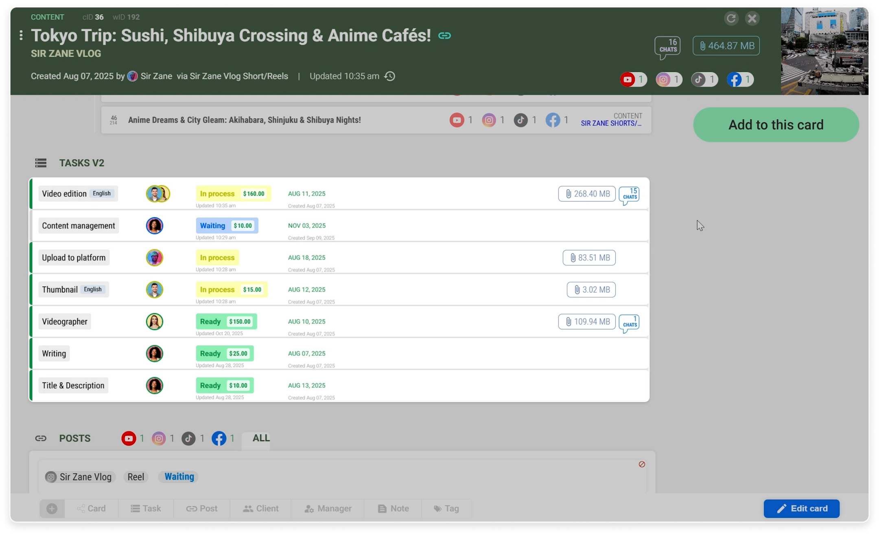The image size is (879, 535).
Task: Filter posts by the YouTube icon
Action: pos(129,439)
